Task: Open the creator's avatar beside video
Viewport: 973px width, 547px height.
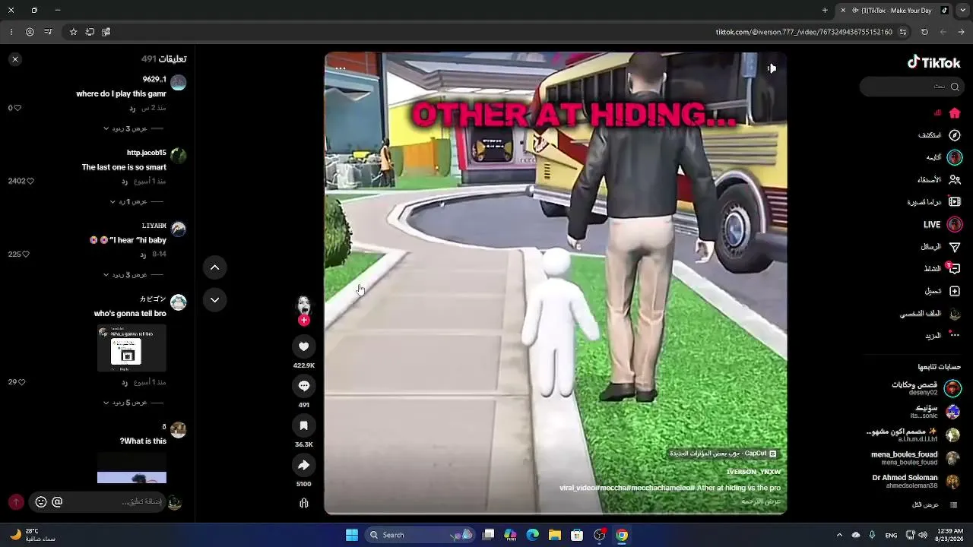Action: click(303, 305)
